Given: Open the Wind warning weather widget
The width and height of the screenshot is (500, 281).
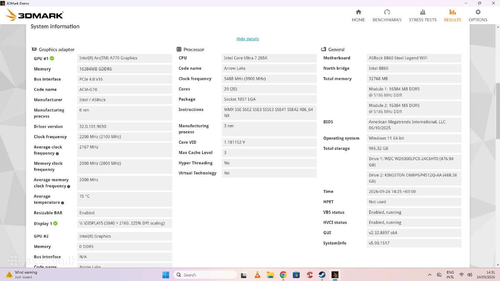Looking at the screenshot, I should tap(22, 275).
